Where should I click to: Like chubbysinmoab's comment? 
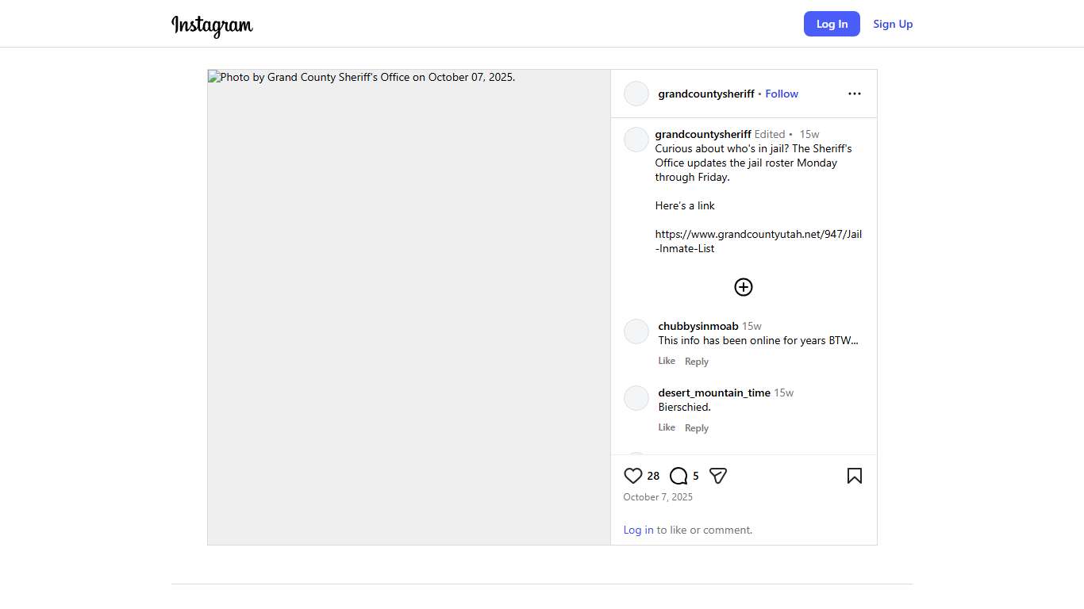pos(667,361)
